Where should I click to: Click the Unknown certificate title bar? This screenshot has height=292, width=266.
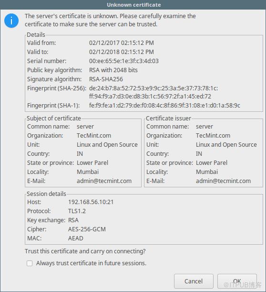[133, 5]
